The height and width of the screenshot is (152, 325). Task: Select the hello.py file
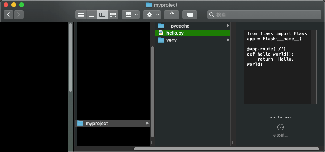(x=193, y=33)
